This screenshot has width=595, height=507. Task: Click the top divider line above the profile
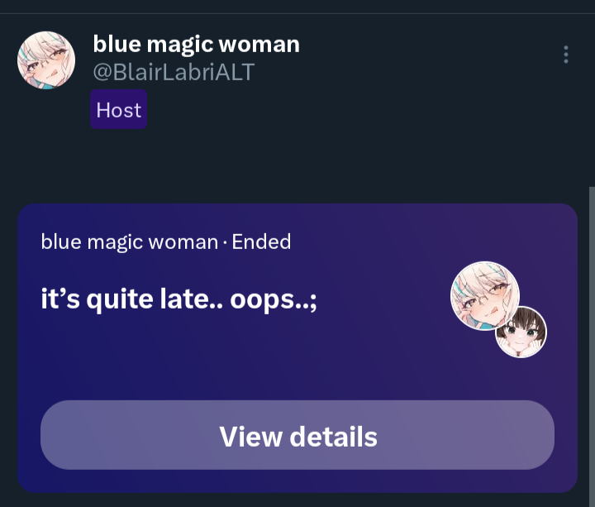(x=297, y=14)
